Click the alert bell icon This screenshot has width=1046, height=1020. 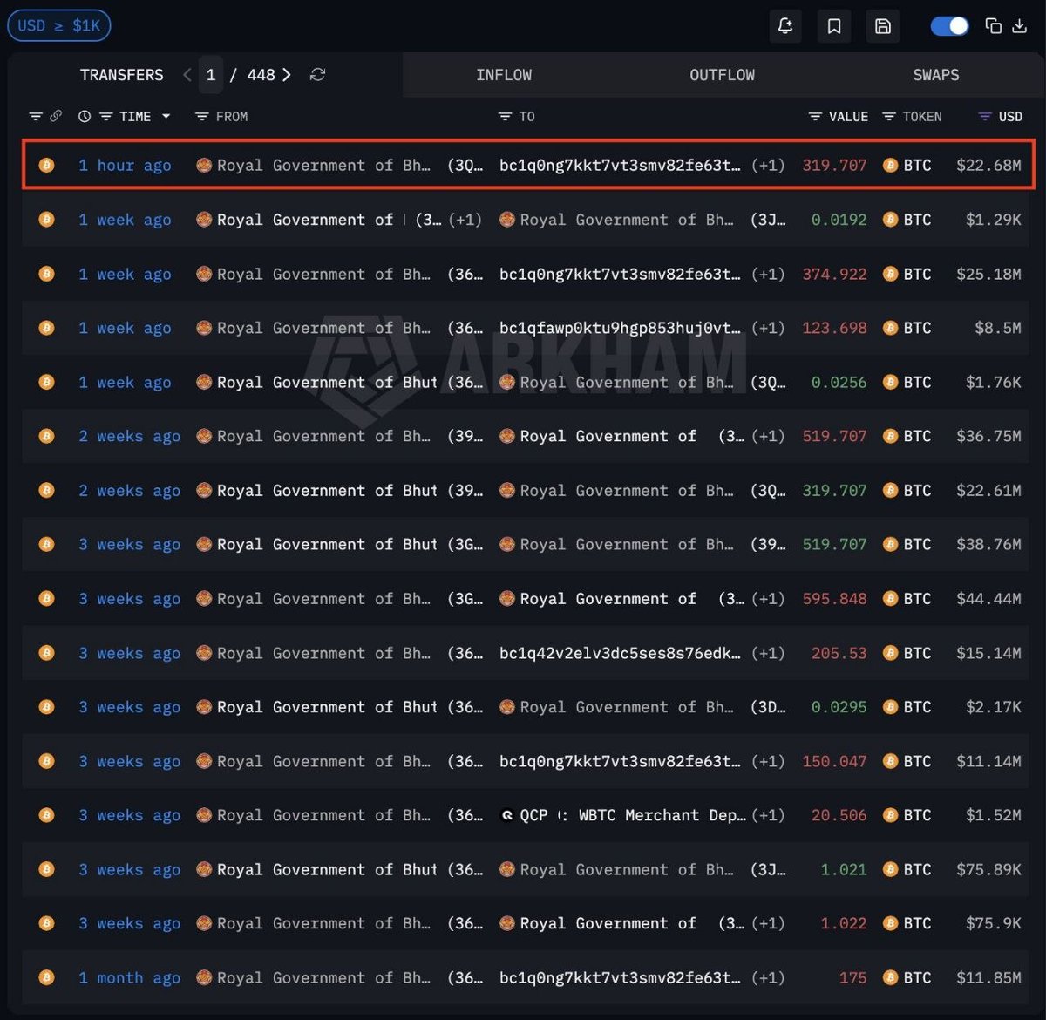coord(784,26)
